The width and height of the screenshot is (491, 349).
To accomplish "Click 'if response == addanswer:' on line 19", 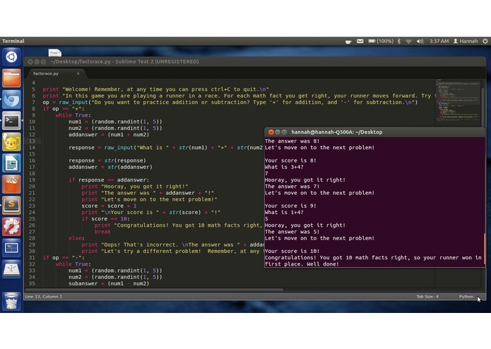I will [109, 180].
